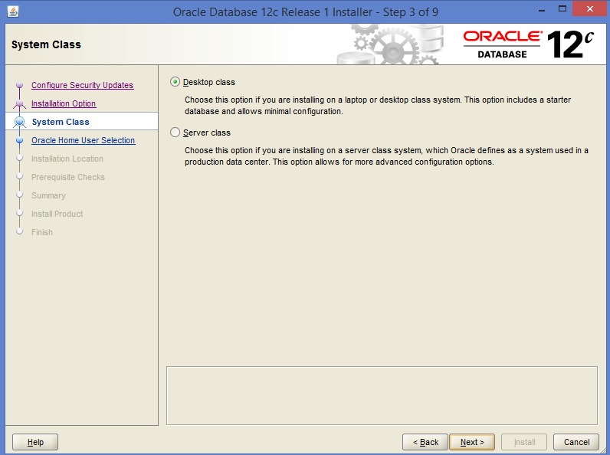
Task: Click the empty message area above the buttons
Action: [382, 395]
